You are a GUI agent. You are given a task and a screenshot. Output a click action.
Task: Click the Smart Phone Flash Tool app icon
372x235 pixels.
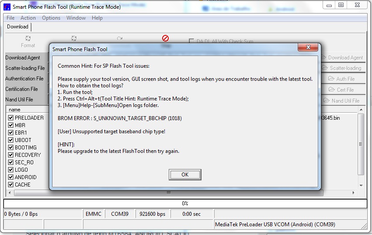click(x=7, y=7)
